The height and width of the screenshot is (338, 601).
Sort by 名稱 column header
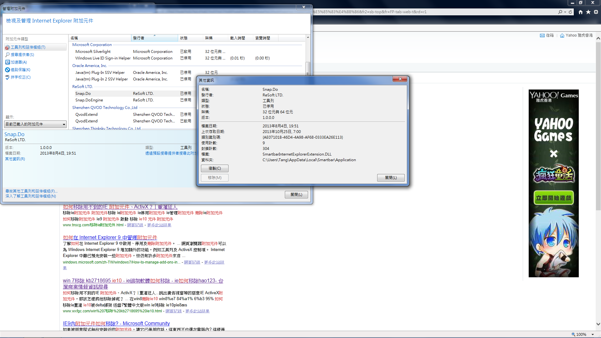tap(100, 38)
